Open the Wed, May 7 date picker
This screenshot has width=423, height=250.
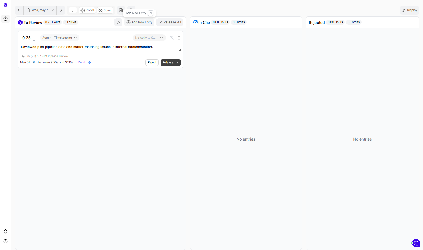(x=40, y=10)
